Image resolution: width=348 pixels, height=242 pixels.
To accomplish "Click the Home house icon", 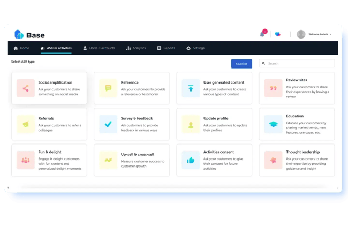I will [x=16, y=48].
